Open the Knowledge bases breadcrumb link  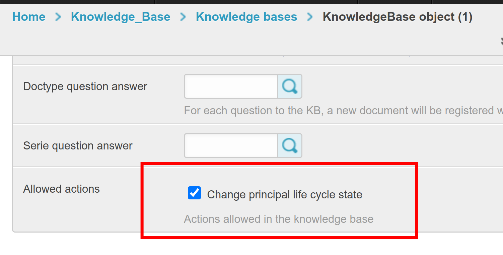click(x=246, y=17)
